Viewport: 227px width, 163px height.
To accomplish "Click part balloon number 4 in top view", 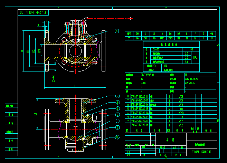I will pyautogui.click(x=117, y=31).
